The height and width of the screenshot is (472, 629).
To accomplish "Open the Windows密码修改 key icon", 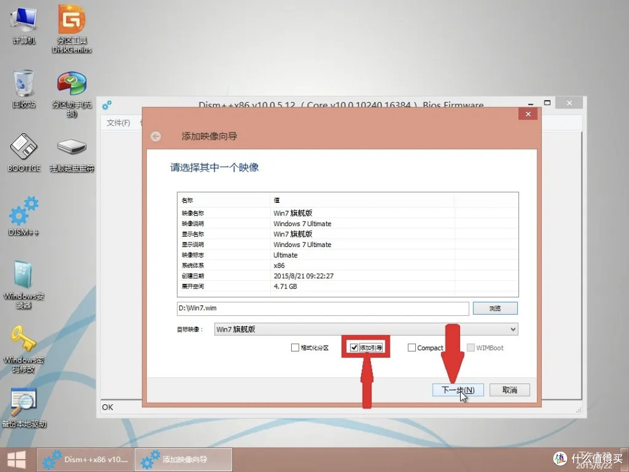I will [x=24, y=349].
